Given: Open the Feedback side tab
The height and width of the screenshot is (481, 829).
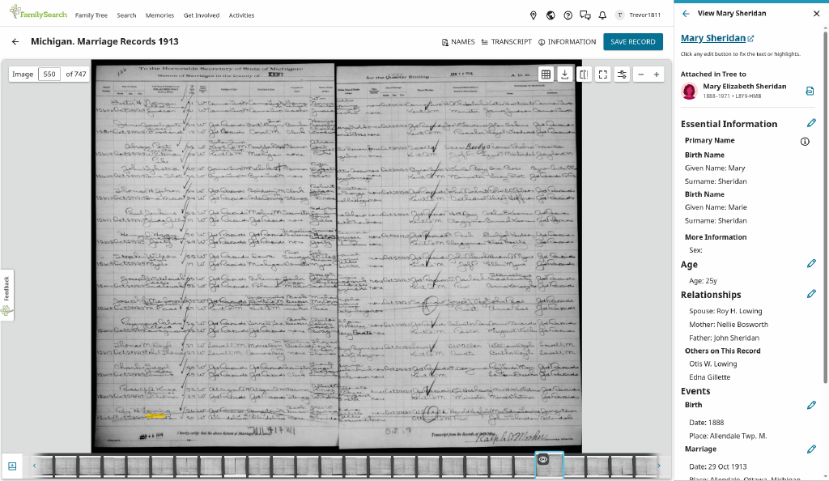Looking at the screenshot, I should click(x=6, y=295).
